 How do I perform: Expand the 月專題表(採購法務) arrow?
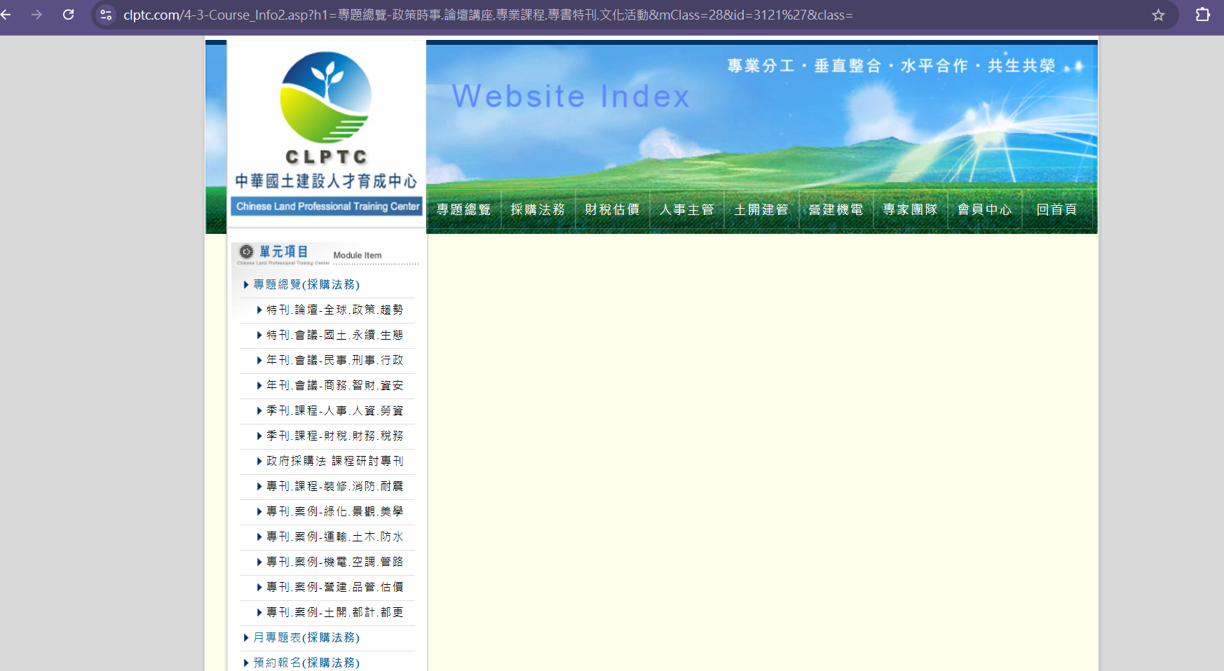pos(246,637)
